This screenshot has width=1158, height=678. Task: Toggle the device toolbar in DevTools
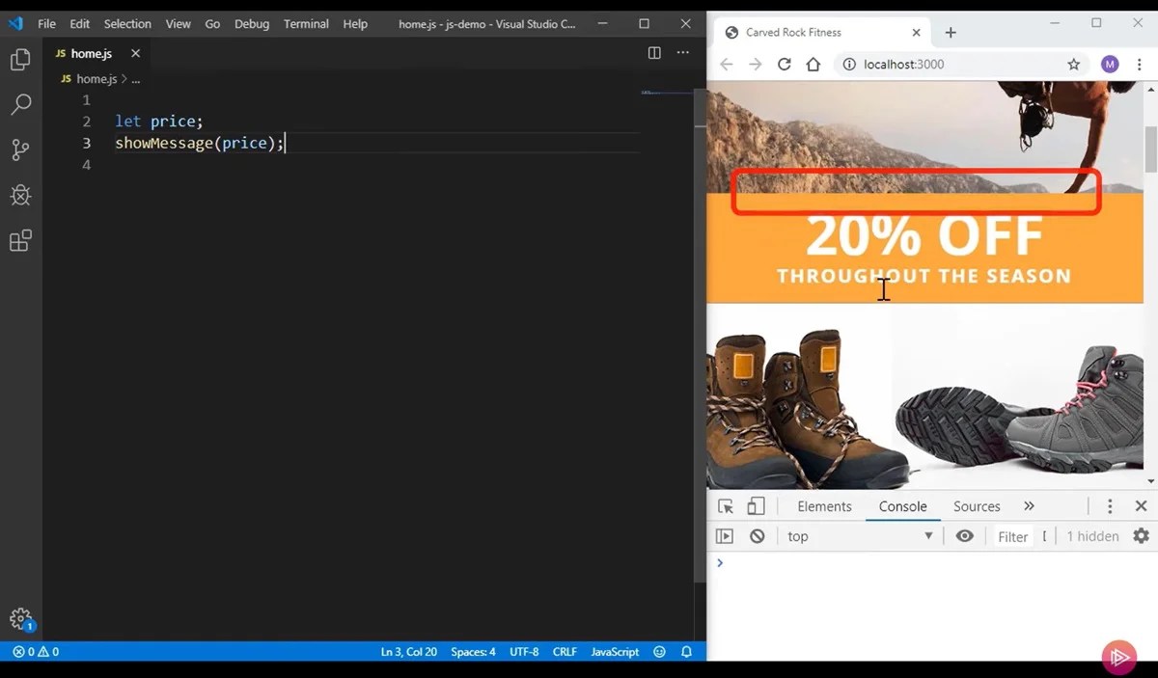[x=757, y=505]
